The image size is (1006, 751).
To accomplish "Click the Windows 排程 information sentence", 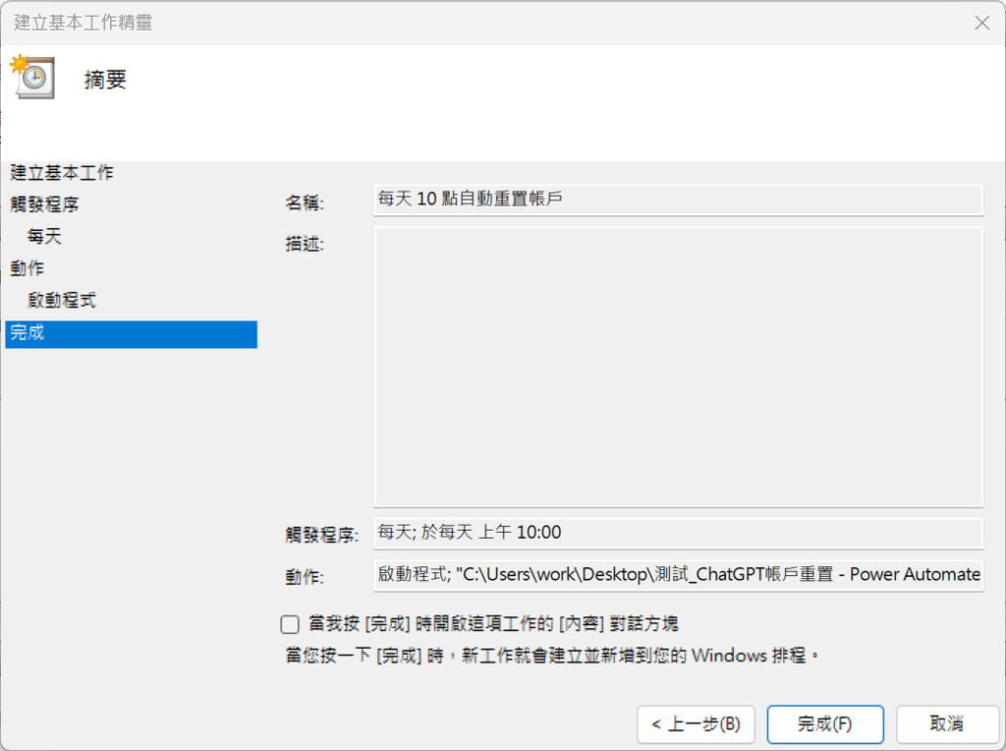I will [552, 655].
